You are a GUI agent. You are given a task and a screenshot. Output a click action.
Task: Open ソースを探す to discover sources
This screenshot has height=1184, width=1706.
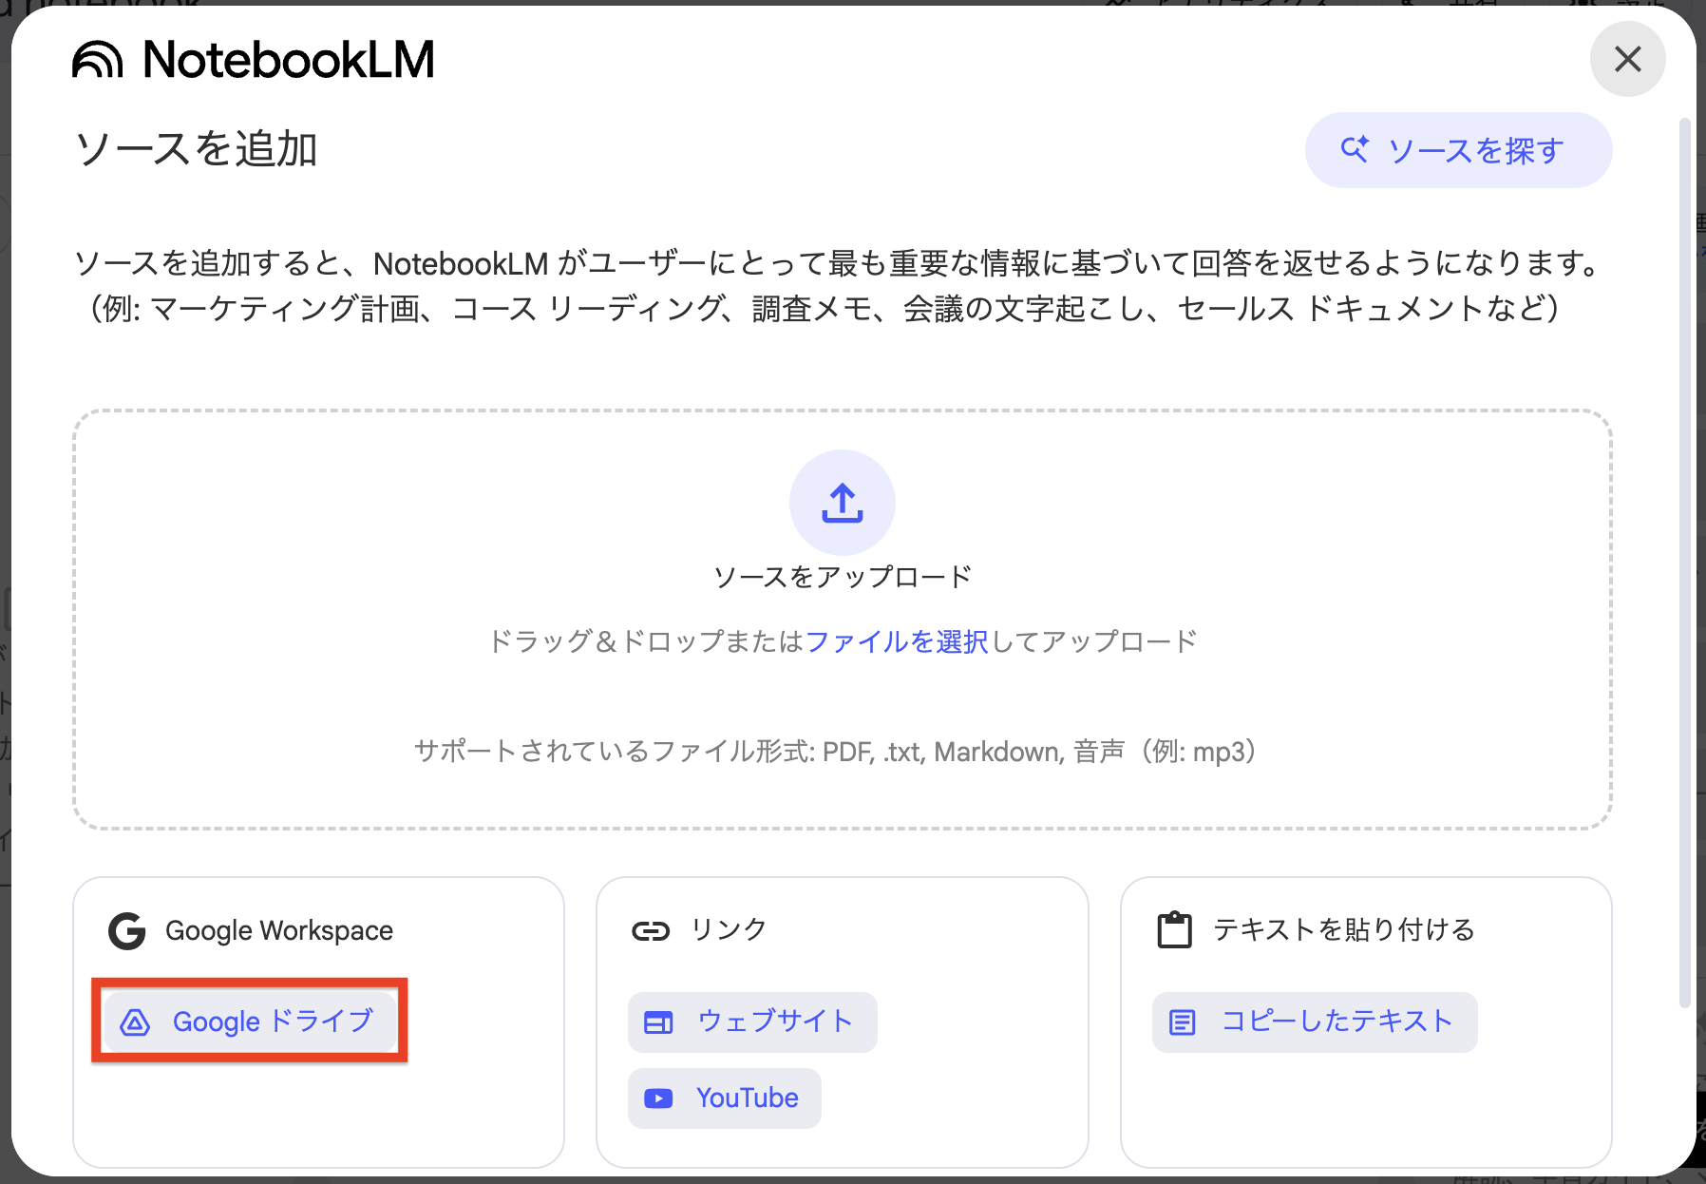[x=1457, y=149]
